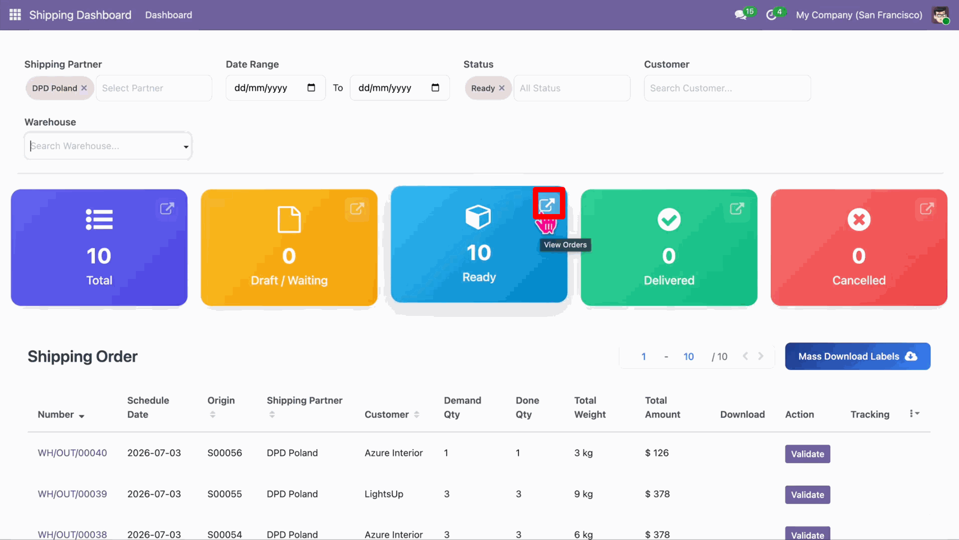The width and height of the screenshot is (959, 540).
Task: Click pager end value 10
Action: 688,356
